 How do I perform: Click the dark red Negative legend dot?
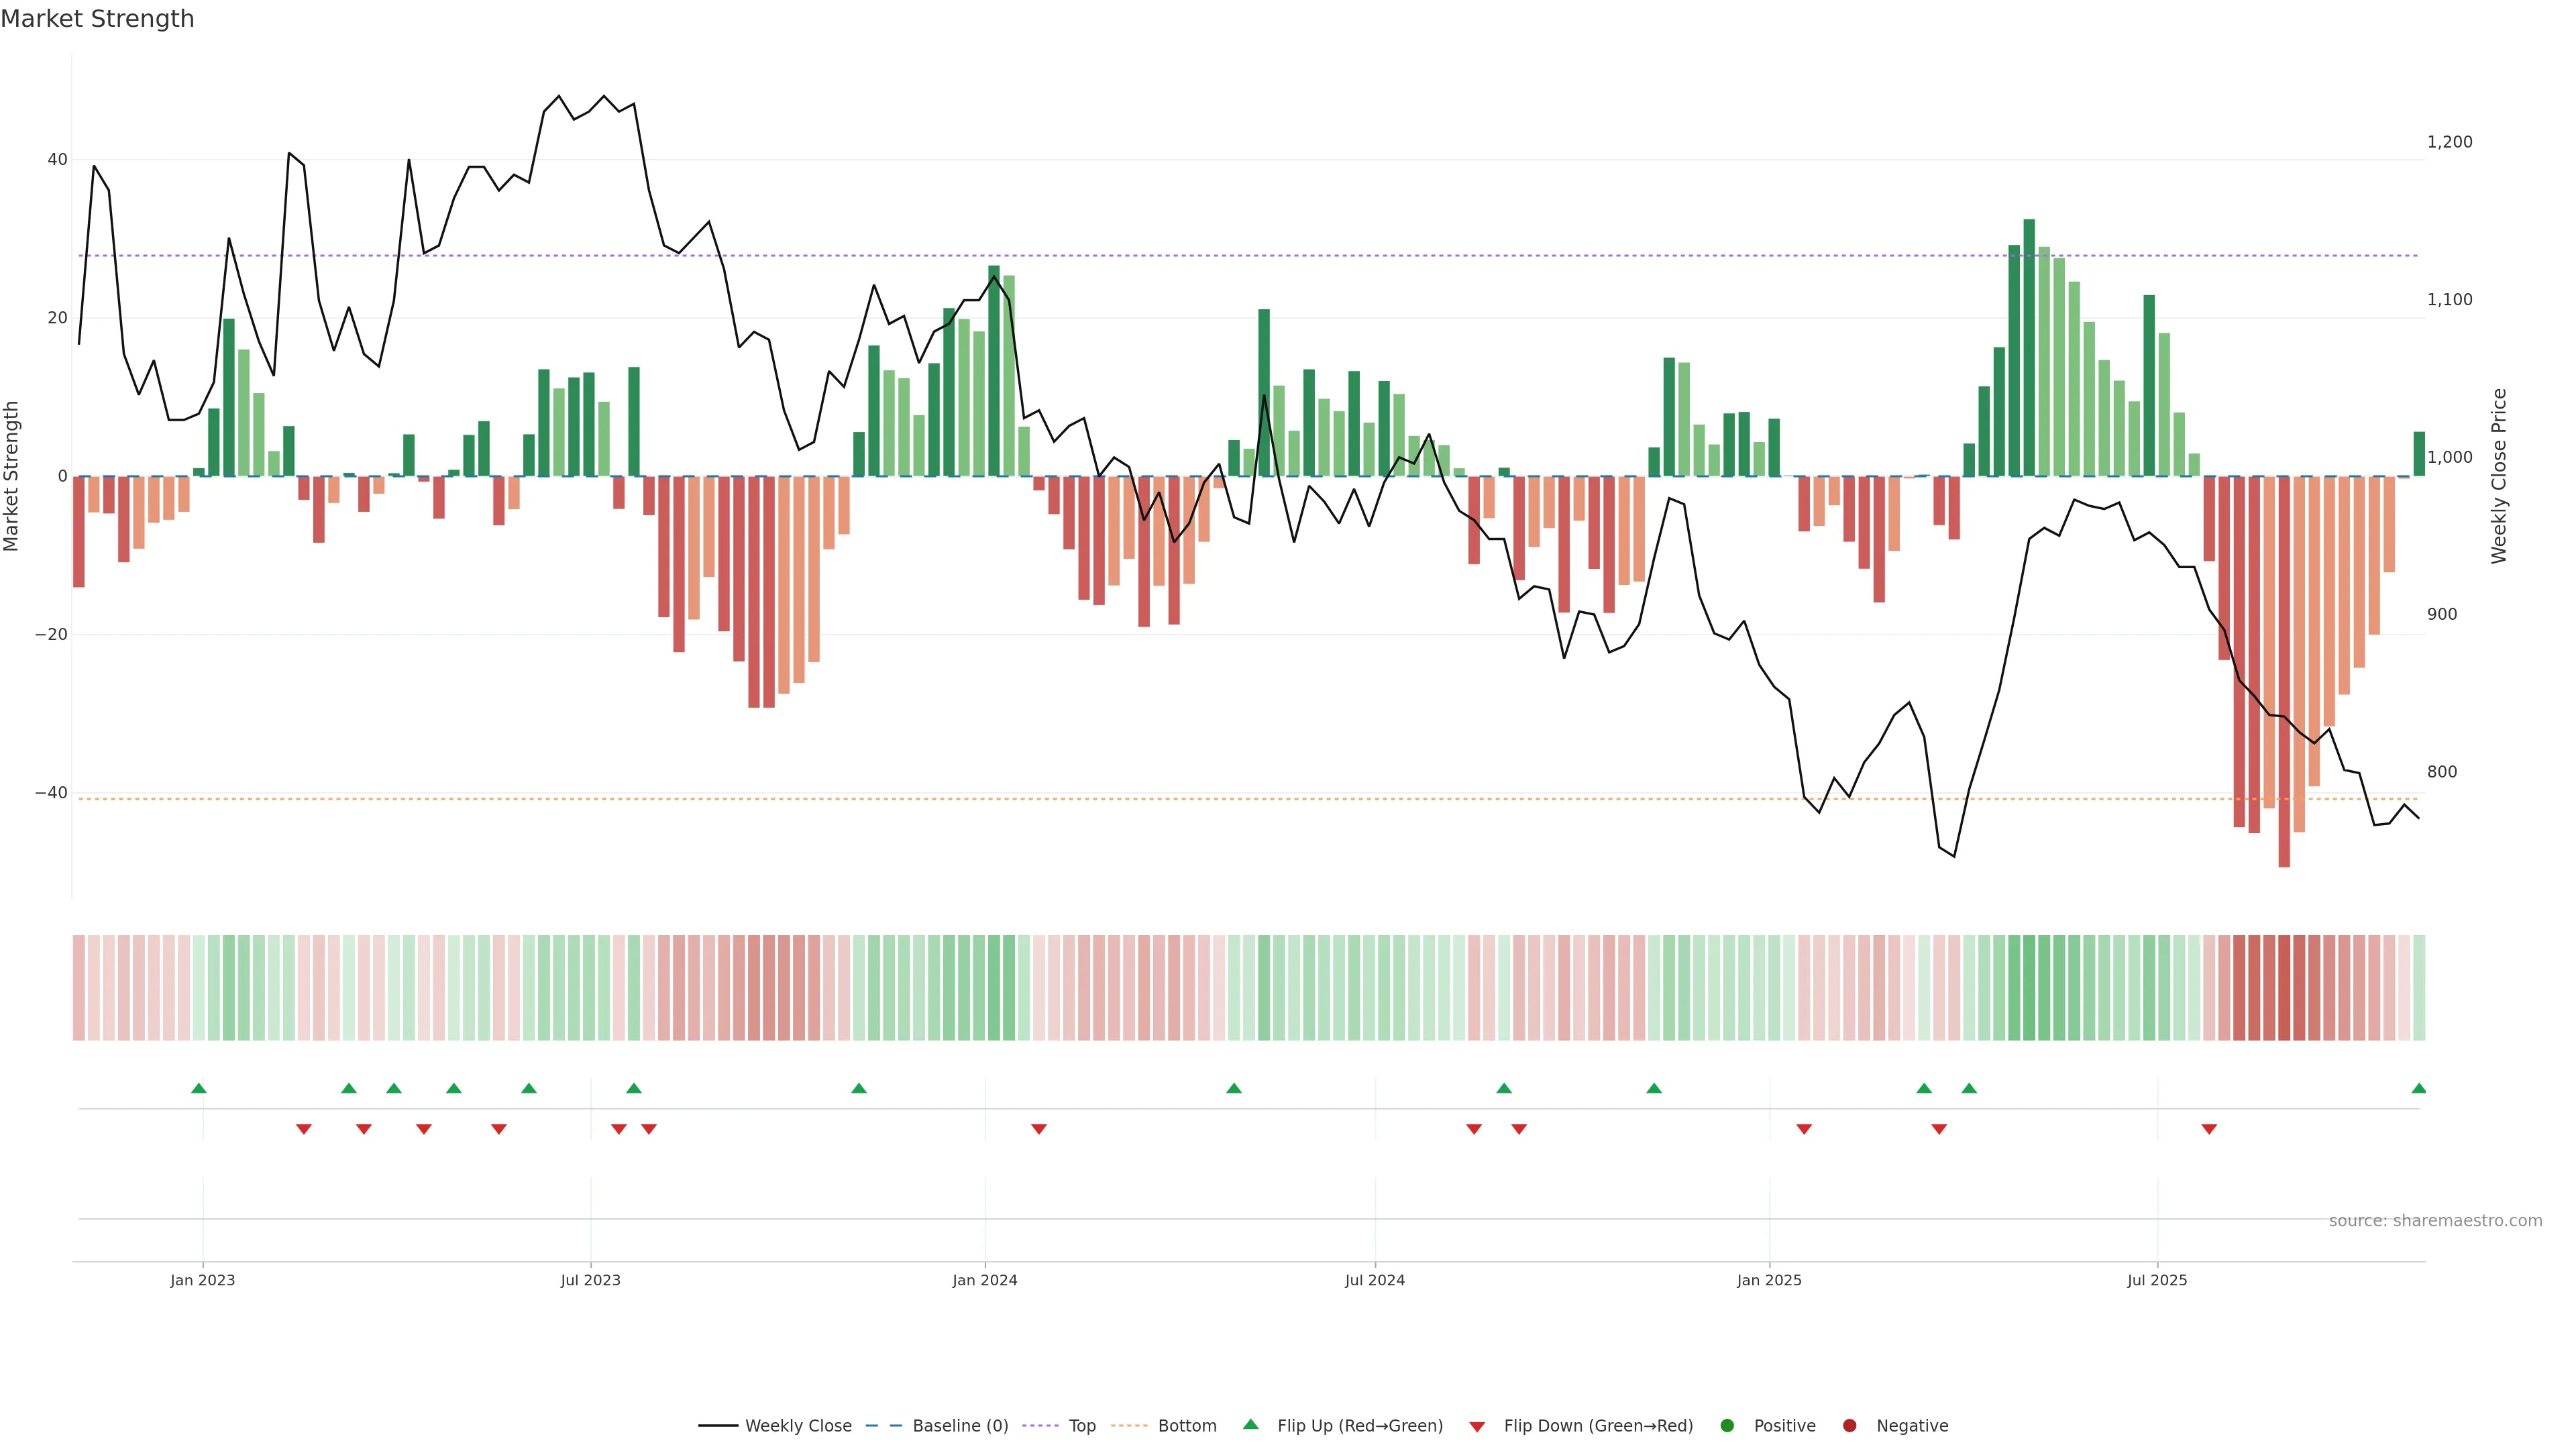pos(1849,1426)
